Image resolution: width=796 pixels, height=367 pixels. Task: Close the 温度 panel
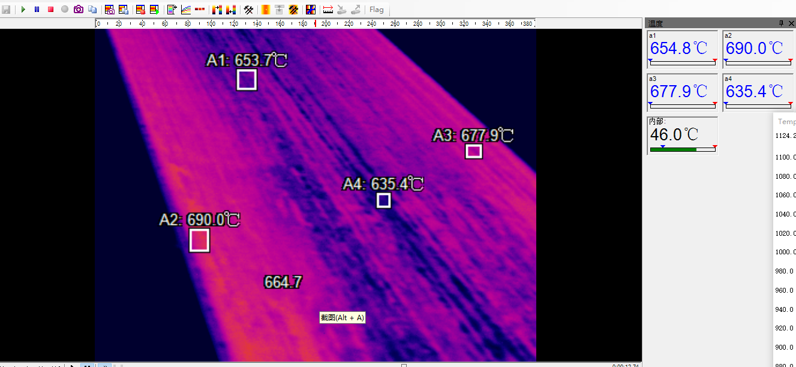[791, 23]
